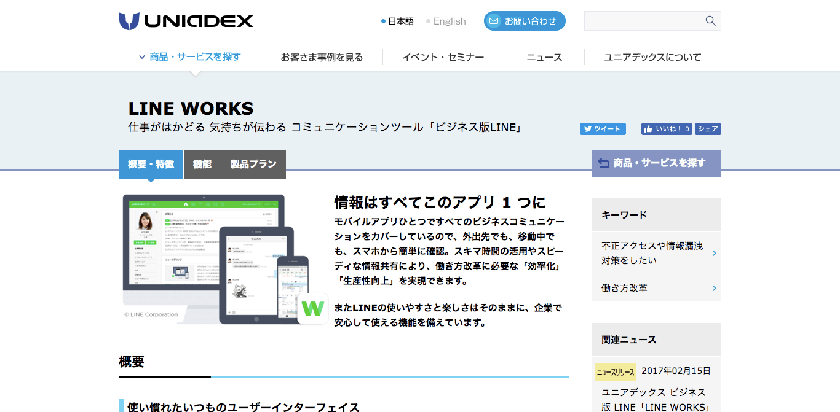The width and height of the screenshot is (840, 412).
Task: Click the envelope icon in お問い合わせ
Action: [x=493, y=21]
